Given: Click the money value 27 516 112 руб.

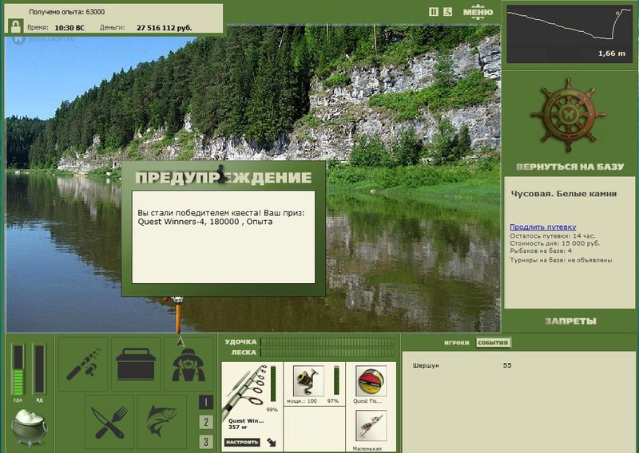Looking at the screenshot, I should [165, 28].
